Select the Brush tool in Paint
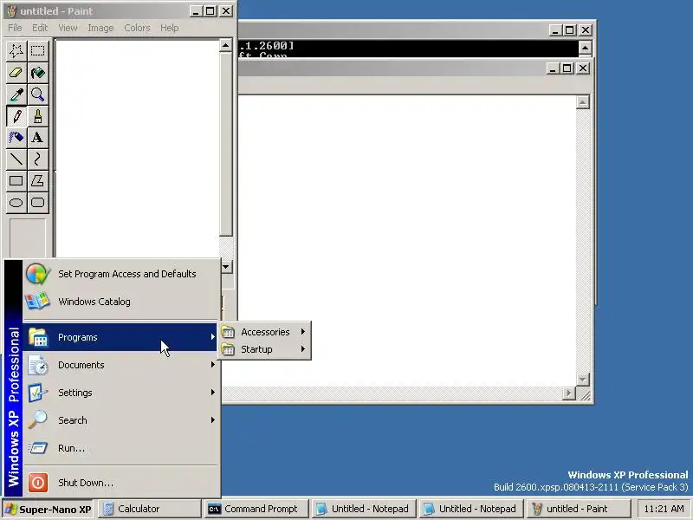693x520 pixels. coord(37,116)
